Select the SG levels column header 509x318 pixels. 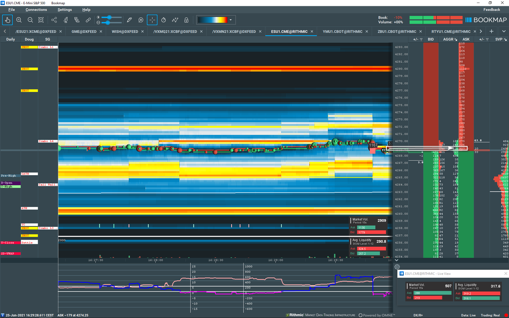point(48,39)
